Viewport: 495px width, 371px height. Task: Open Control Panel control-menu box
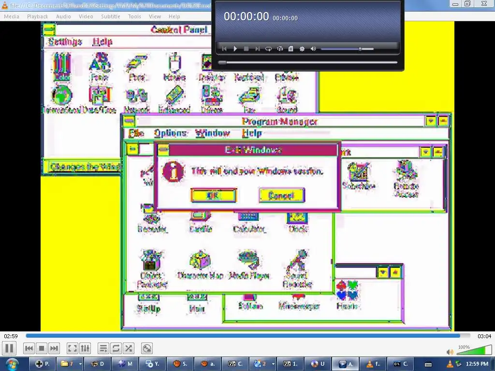(x=49, y=29)
